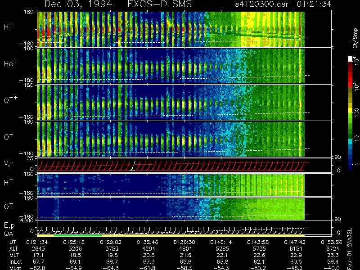Click altitude value '5285'

[222, 249]
